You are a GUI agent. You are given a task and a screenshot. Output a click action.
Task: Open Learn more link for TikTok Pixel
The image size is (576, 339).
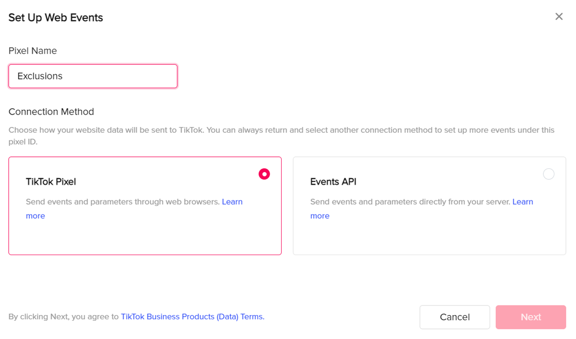[232, 202]
